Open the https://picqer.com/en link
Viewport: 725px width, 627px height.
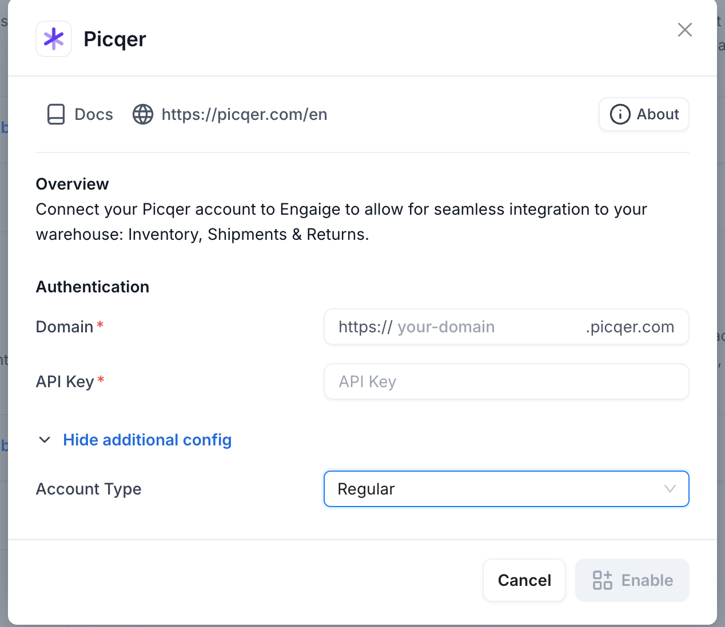point(244,114)
